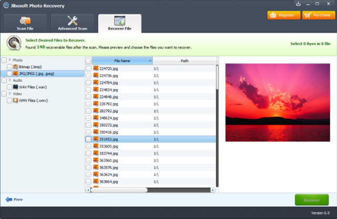Collapse the Audio category tree arrow
Image resolution: width=337 pixels, height=219 pixels.
[9, 80]
